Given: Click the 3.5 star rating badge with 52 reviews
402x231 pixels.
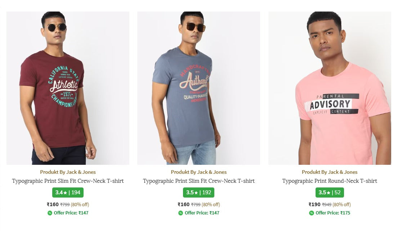Looking at the screenshot, I should pyautogui.click(x=330, y=192).
